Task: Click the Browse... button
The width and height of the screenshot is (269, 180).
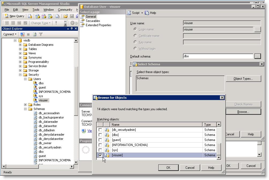Action: 243,112
